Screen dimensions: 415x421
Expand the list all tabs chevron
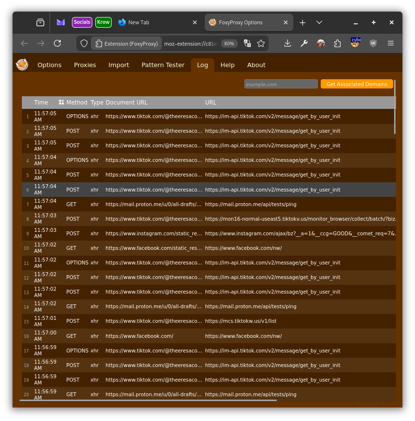click(x=319, y=22)
